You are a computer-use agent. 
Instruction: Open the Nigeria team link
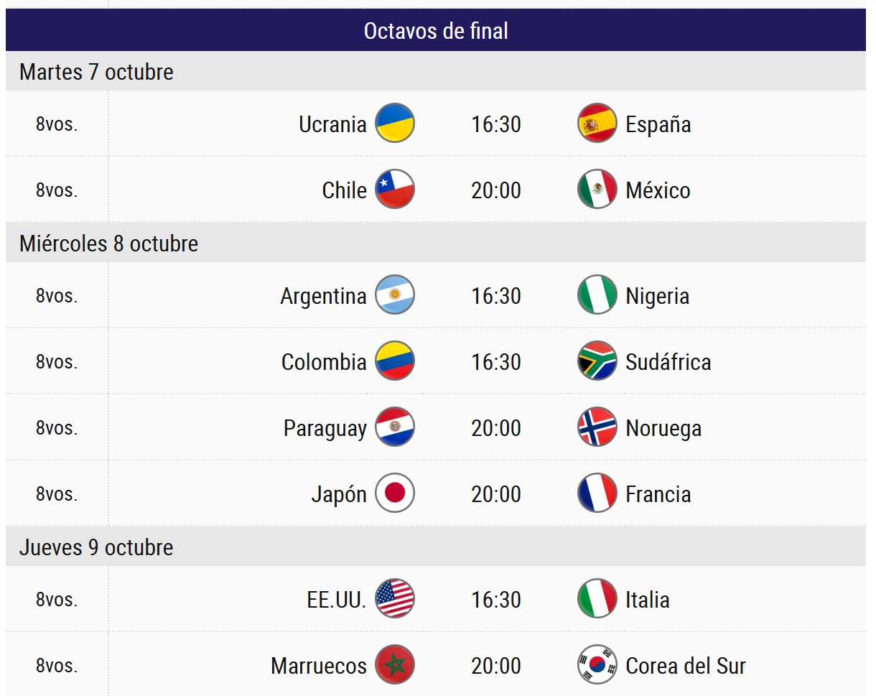(x=657, y=296)
